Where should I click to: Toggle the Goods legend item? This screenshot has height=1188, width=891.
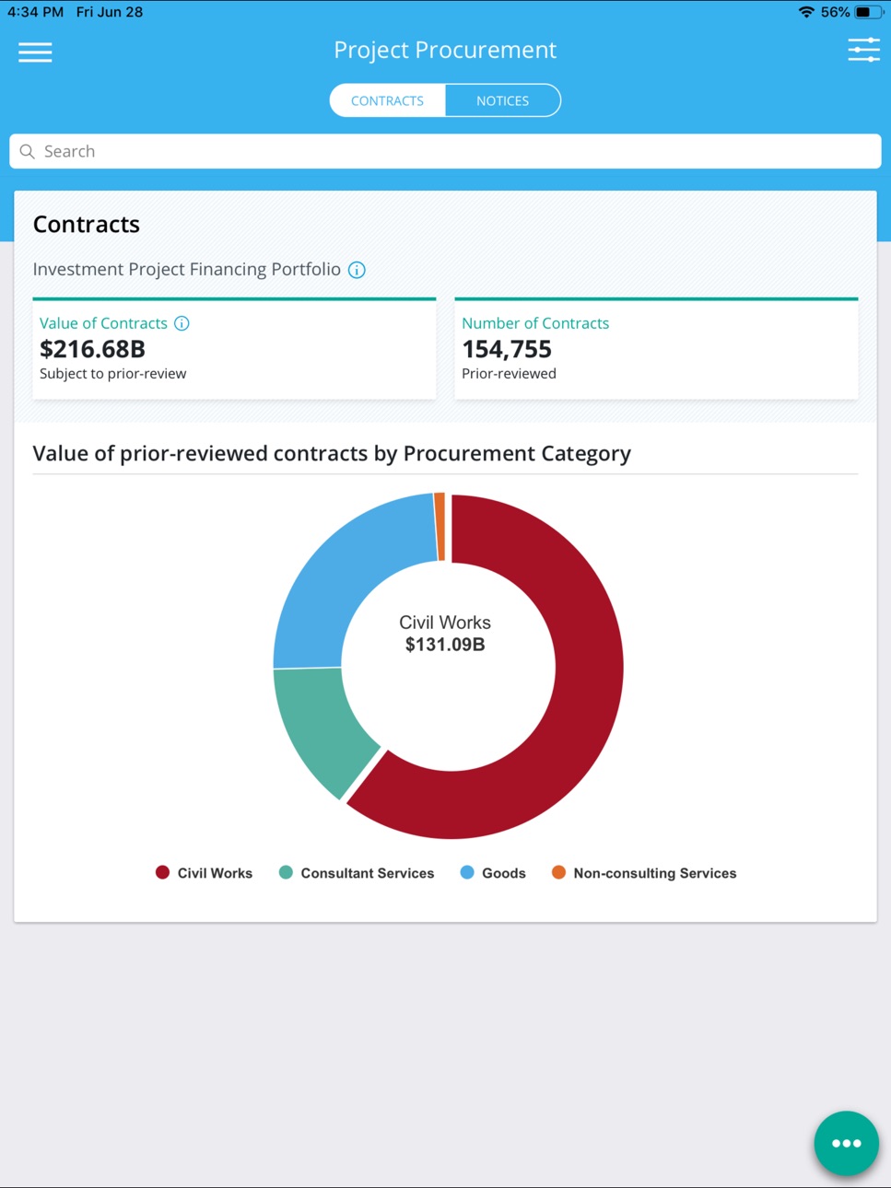[x=493, y=873]
